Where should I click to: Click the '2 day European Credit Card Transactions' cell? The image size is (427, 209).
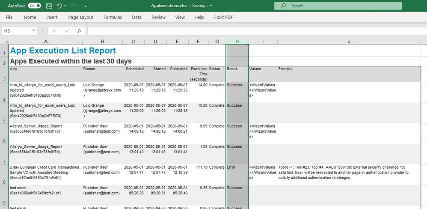pyautogui.click(x=46, y=175)
